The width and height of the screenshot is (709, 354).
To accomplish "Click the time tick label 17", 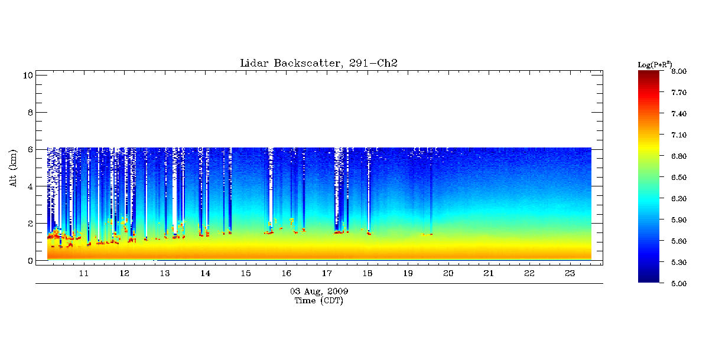I will [x=327, y=273].
